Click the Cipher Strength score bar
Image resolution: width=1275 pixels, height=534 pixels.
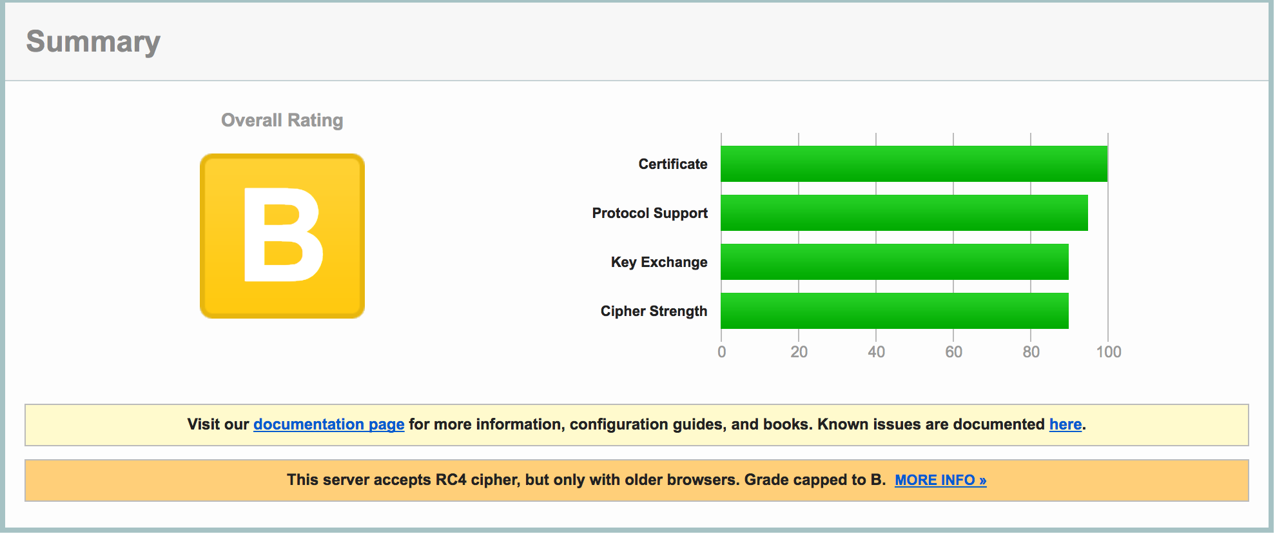pyautogui.click(x=895, y=311)
